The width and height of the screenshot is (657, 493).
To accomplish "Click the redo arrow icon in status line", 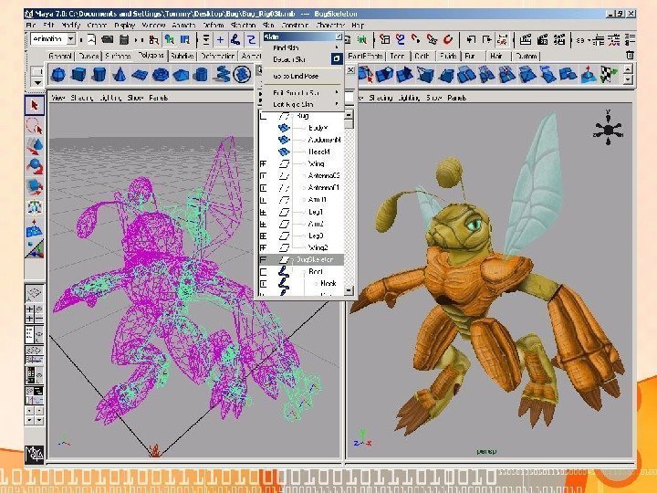I will (486, 40).
